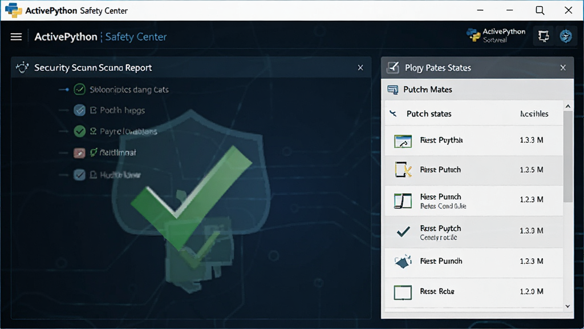Click the scroll-up arrow in patch list

(x=568, y=106)
